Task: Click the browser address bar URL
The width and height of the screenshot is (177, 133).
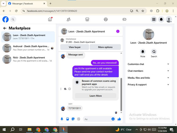Action: pos(52,11)
